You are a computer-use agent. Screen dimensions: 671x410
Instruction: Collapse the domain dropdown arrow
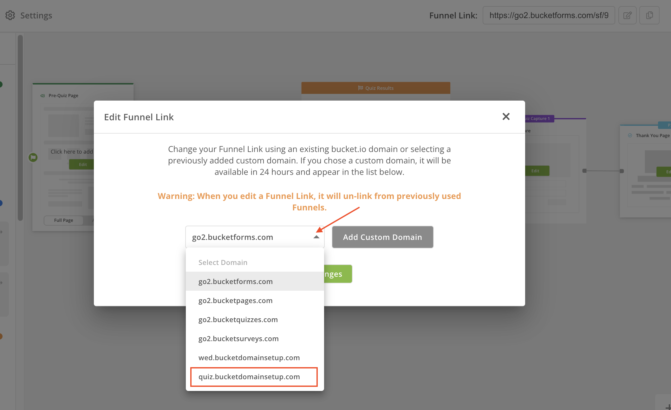click(x=316, y=237)
